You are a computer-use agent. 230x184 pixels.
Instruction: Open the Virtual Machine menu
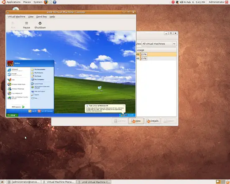click(x=16, y=17)
